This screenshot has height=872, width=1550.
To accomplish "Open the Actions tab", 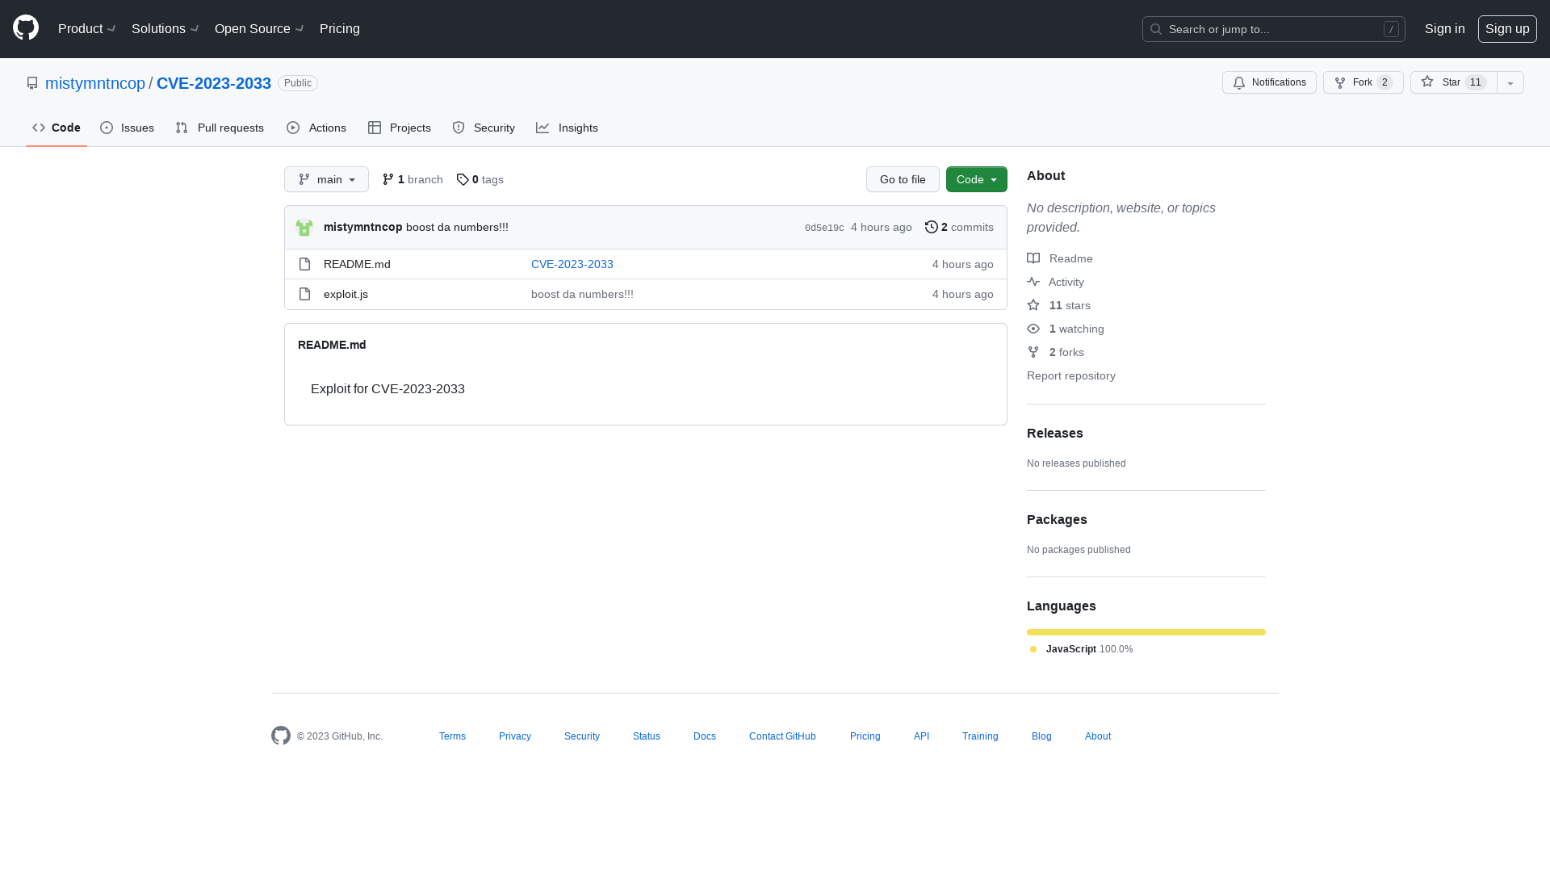I will point(316,128).
